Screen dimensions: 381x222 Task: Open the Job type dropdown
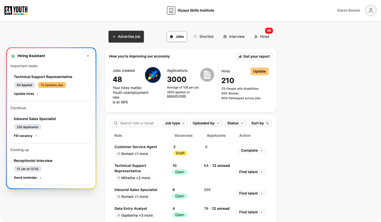point(175,123)
